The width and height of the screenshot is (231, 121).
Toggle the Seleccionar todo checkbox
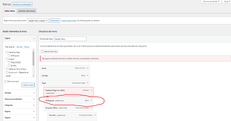[x=5, y=81]
